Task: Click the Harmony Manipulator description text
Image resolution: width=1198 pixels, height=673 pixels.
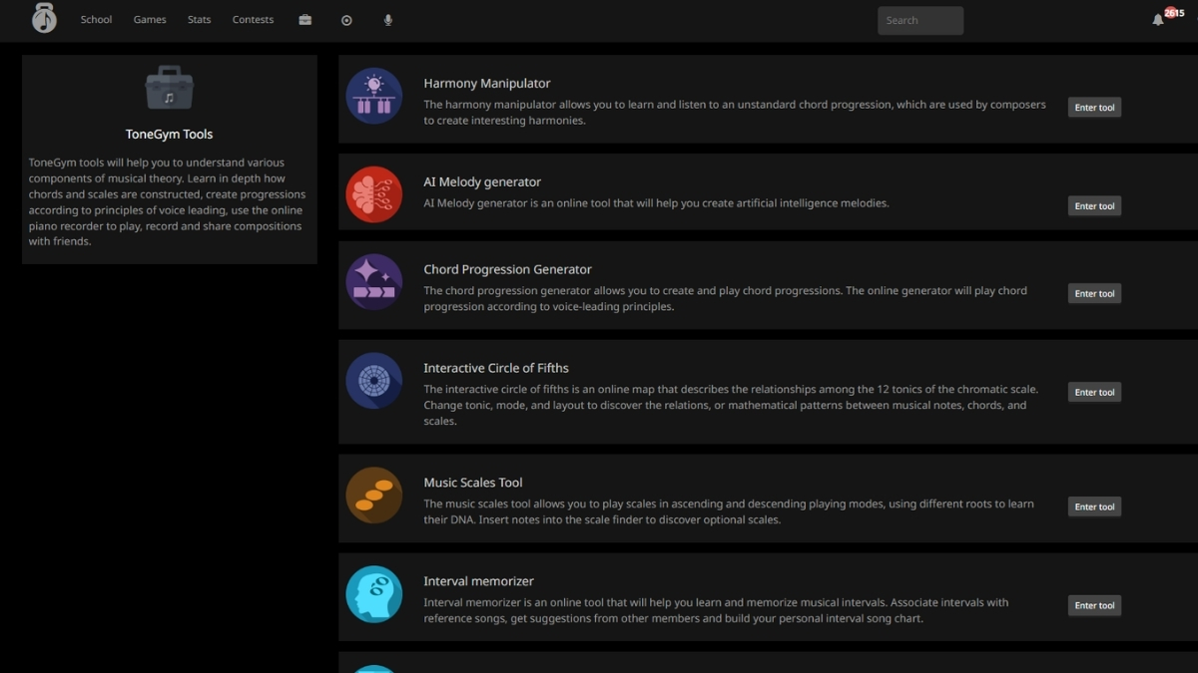Action: [x=735, y=113]
